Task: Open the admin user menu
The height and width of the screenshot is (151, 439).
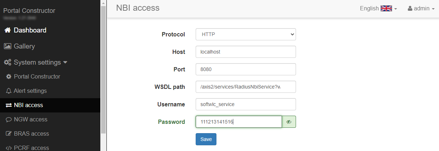Action: [421, 9]
